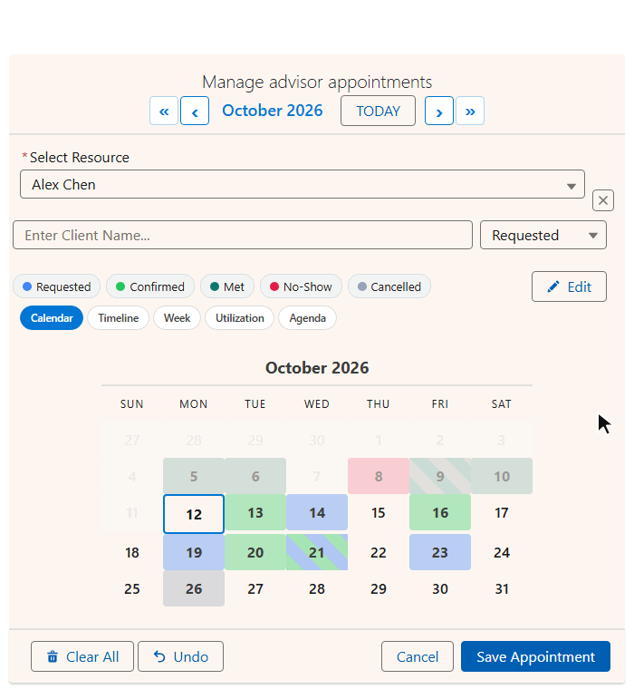Image resolution: width=634 pixels, height=689 pixels.
Task: Click the Undo button
Action: [x=180, y=656]
